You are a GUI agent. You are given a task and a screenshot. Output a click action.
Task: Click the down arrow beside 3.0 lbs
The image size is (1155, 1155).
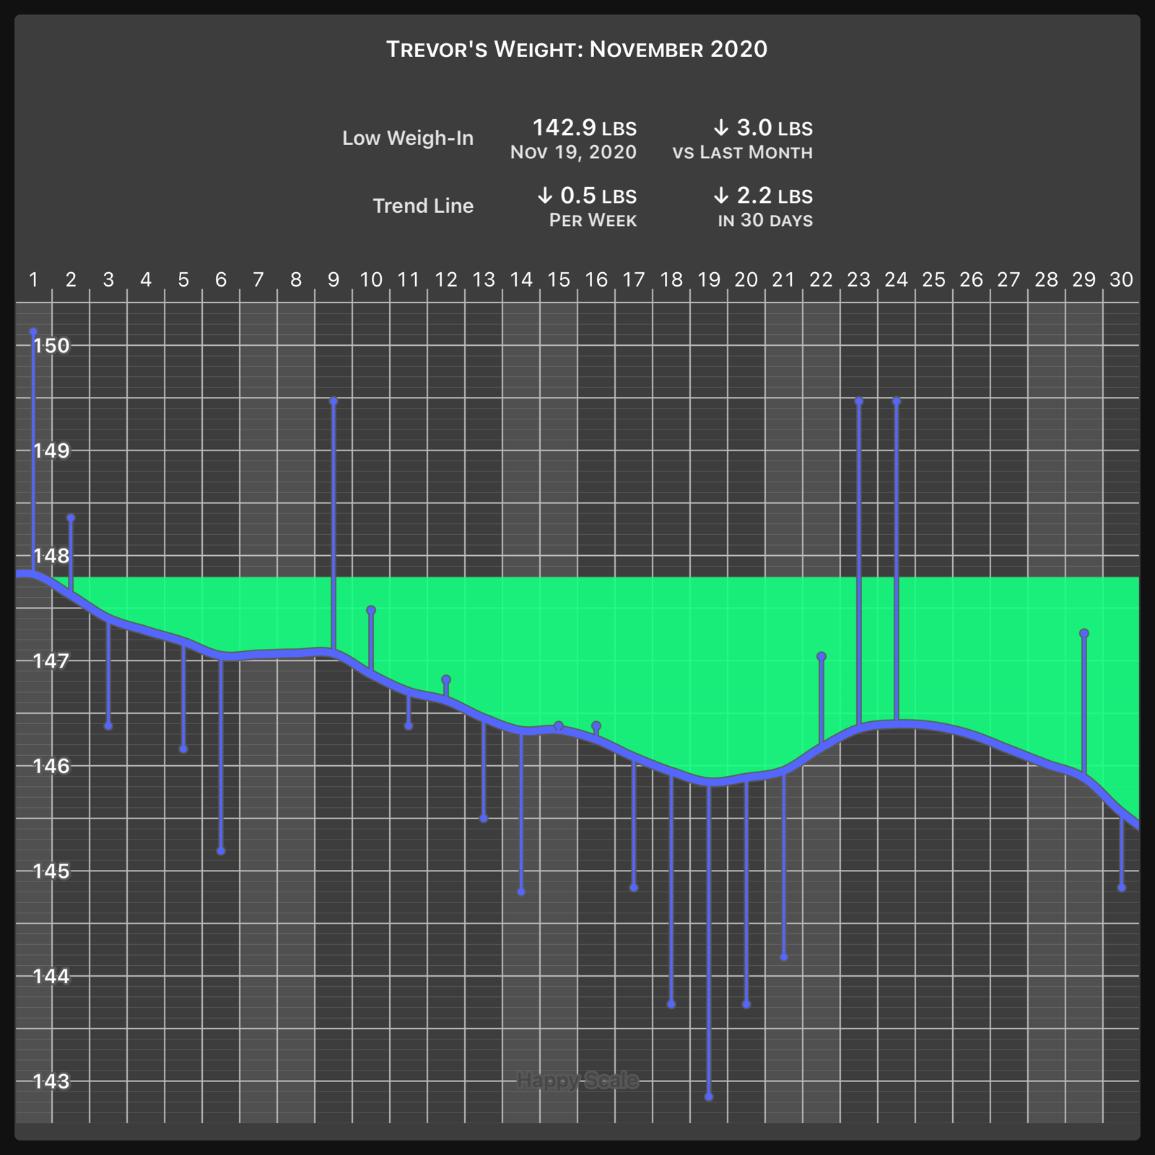click(x=720, y=128)
